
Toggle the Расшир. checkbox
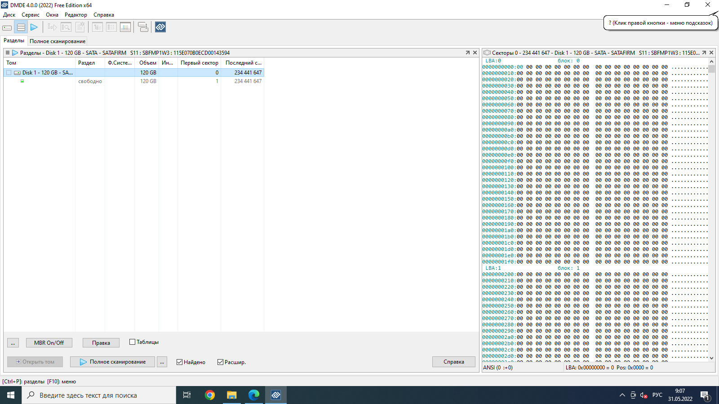point(220,362)
